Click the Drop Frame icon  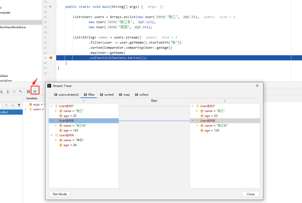point(14,91)
